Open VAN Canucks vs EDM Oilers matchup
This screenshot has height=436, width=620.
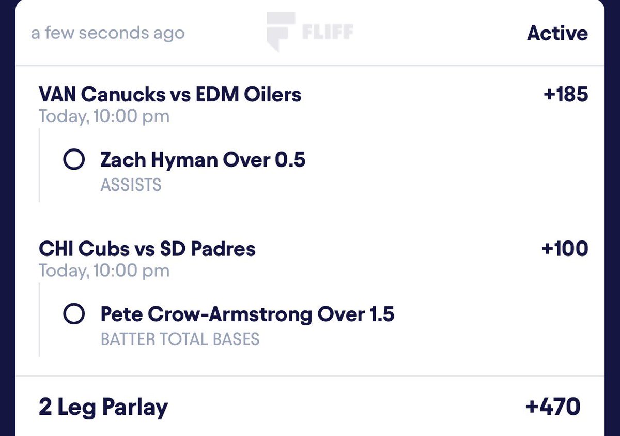tap(170, 94)
